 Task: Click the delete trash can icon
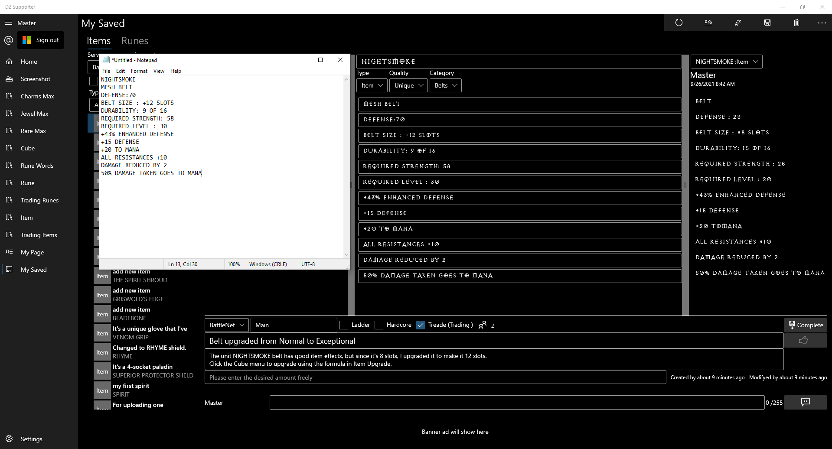click(x=796, y=23)
